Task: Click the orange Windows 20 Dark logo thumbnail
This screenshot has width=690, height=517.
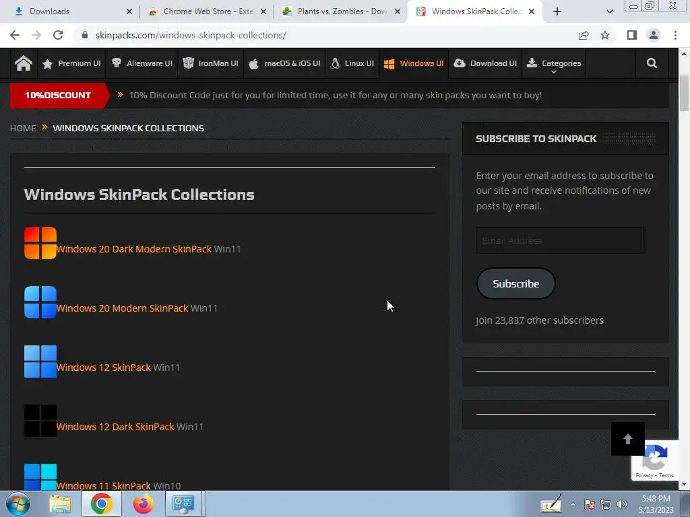Action: point(40,243)
